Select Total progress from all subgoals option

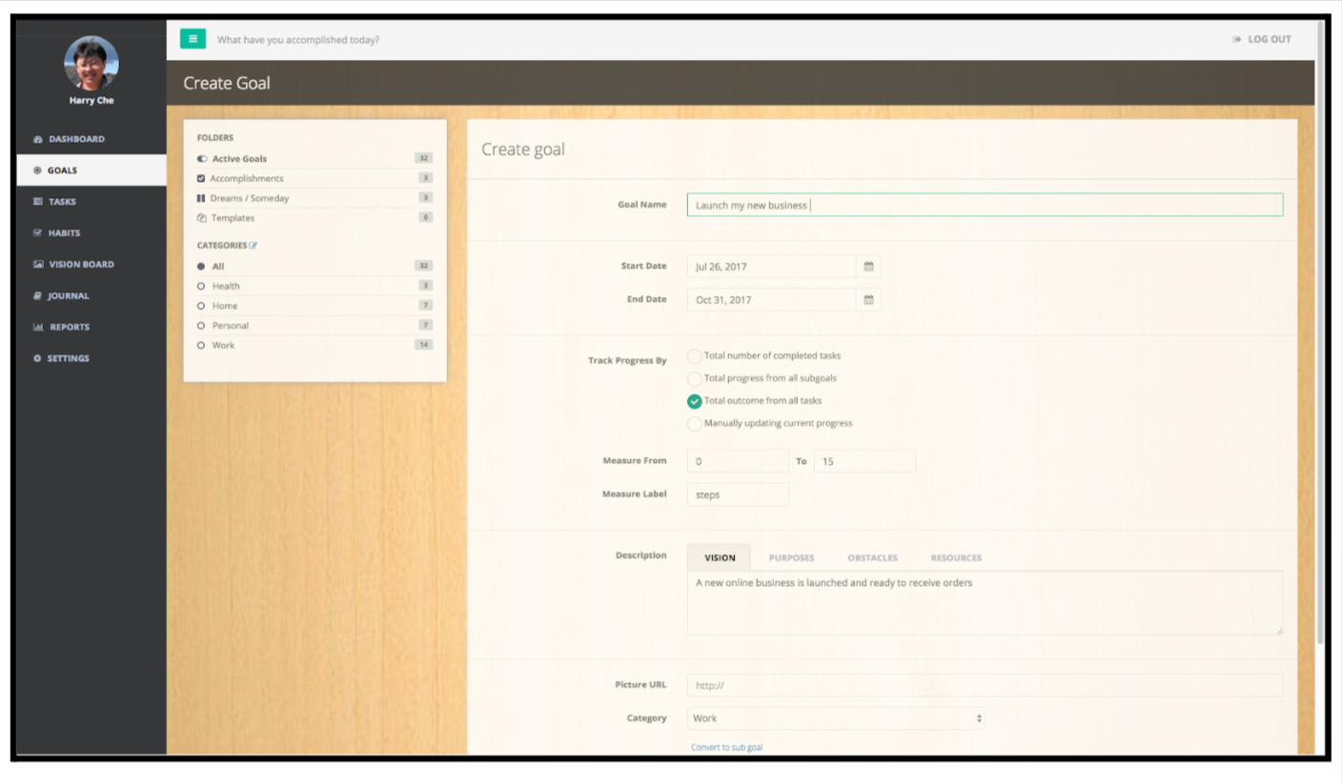(695, 379)
